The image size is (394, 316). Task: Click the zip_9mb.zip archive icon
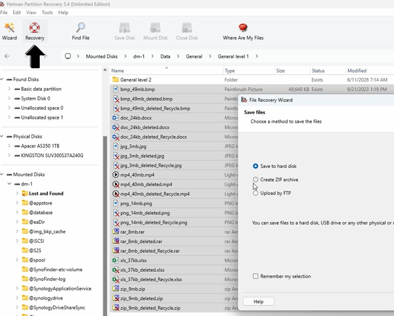click(116, 289)
